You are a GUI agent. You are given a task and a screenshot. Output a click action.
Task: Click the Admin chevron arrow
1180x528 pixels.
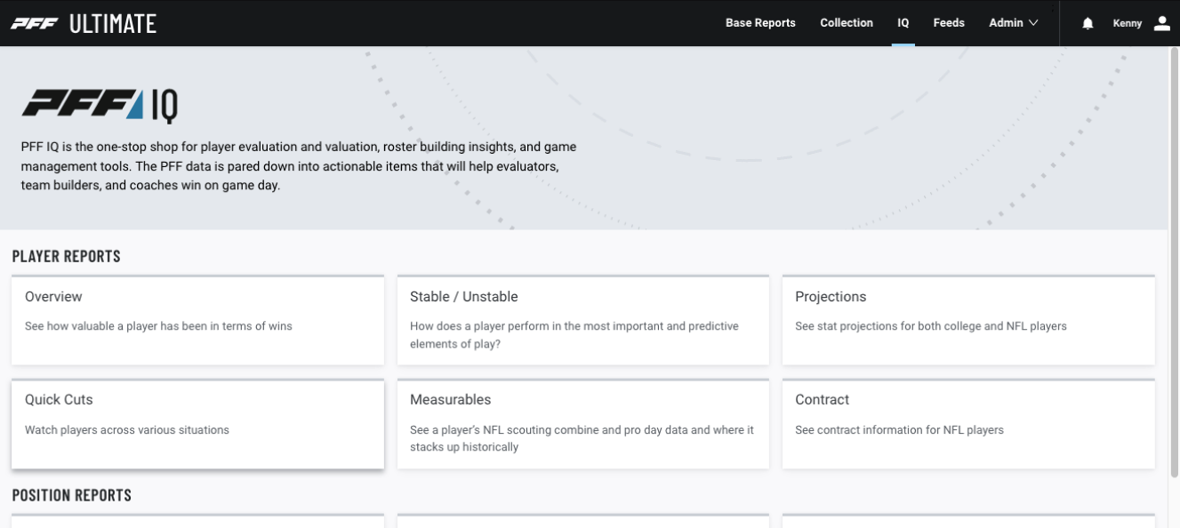[x=1033, y=23]
